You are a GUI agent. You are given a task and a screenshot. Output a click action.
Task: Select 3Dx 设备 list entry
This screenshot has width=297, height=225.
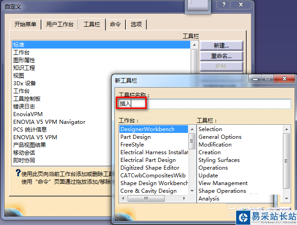click(25, 83)
